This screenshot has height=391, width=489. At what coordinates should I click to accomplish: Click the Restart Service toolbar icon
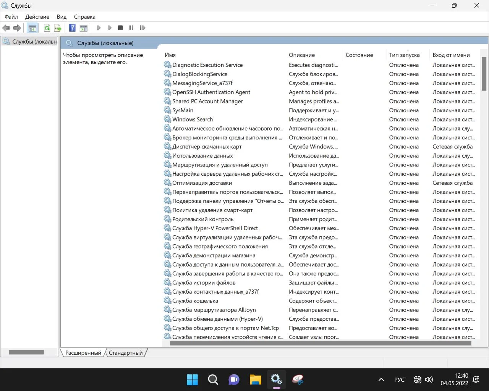(142, 28)
